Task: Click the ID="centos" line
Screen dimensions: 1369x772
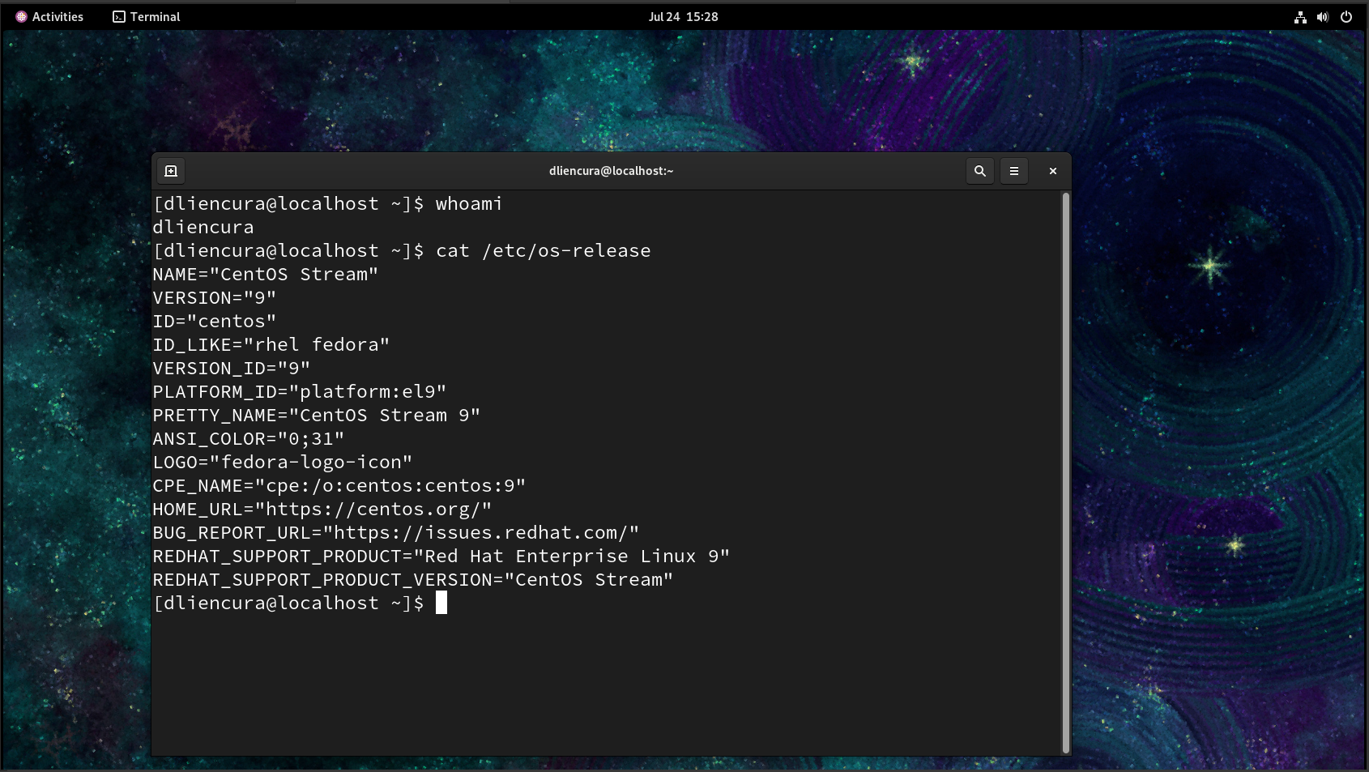Action: point(215,322)
